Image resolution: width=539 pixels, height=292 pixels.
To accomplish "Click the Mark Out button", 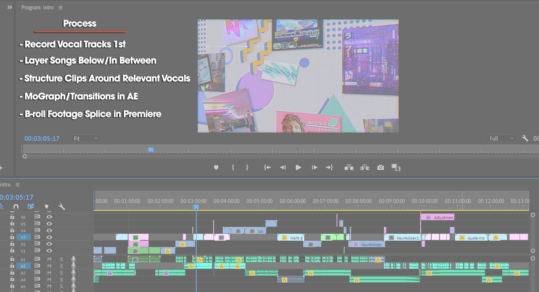I will pyautogui.click(x=247, y=167).
